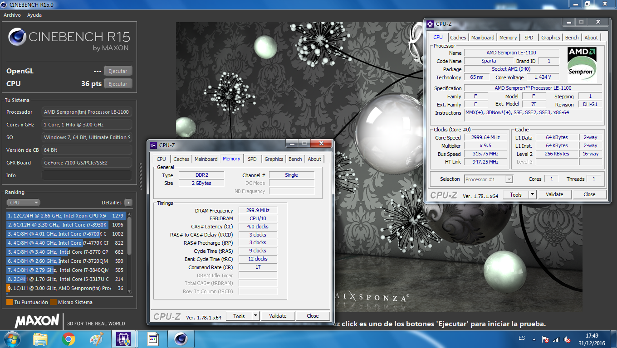The height and width of the screenshot is (348, 617).
Task: Select ranking entry Intel Xeon 12C/24H
Action: pyautogui.click(x=66, y=216)
